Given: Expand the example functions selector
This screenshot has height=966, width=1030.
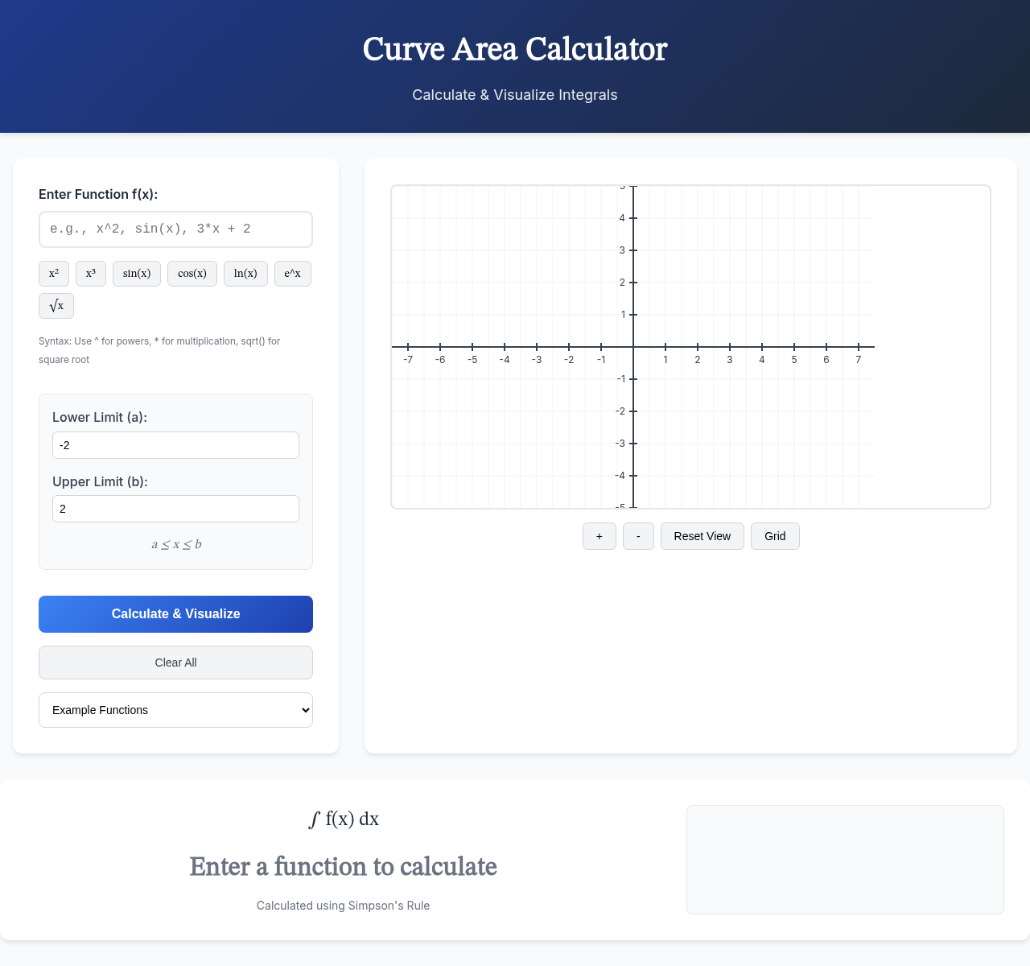Looking at the screenshot, I should (175, 710).
